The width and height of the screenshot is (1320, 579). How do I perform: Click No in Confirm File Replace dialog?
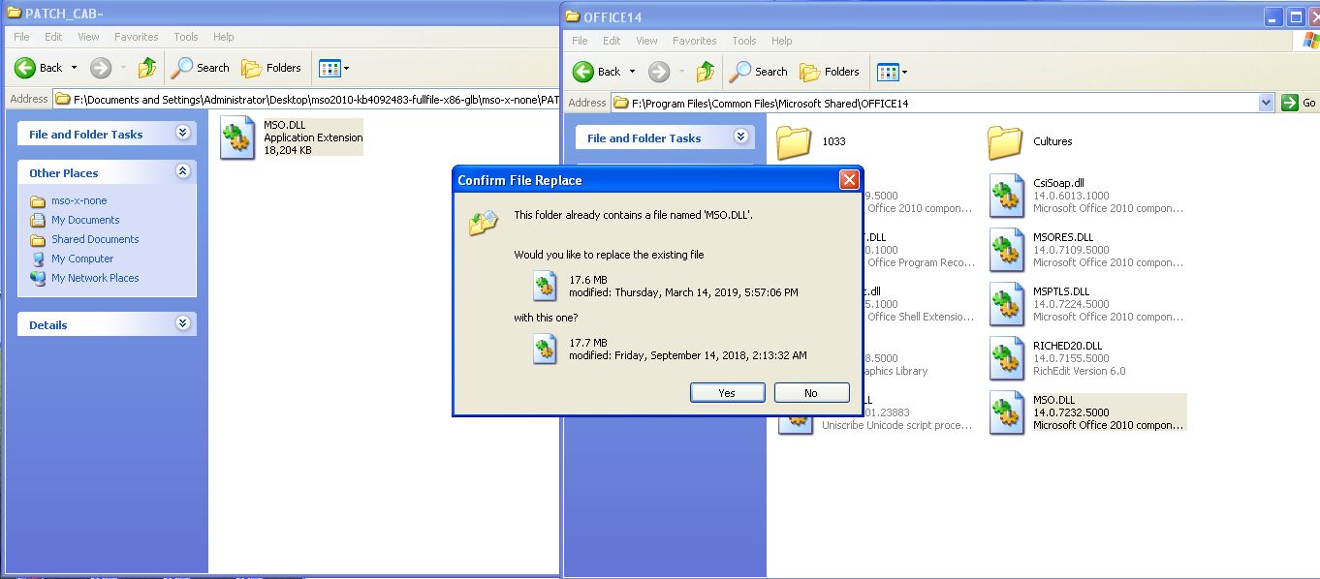pos(811,393)
